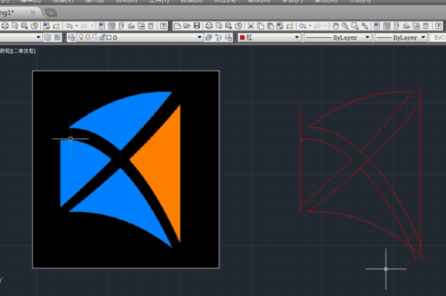Click the Zoom Previous icon
This screenshot has width=446, height=296.
pos(365,26)
